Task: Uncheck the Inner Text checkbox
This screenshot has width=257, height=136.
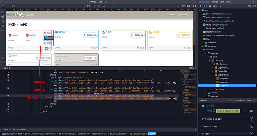Action: [x=203, y=106]
